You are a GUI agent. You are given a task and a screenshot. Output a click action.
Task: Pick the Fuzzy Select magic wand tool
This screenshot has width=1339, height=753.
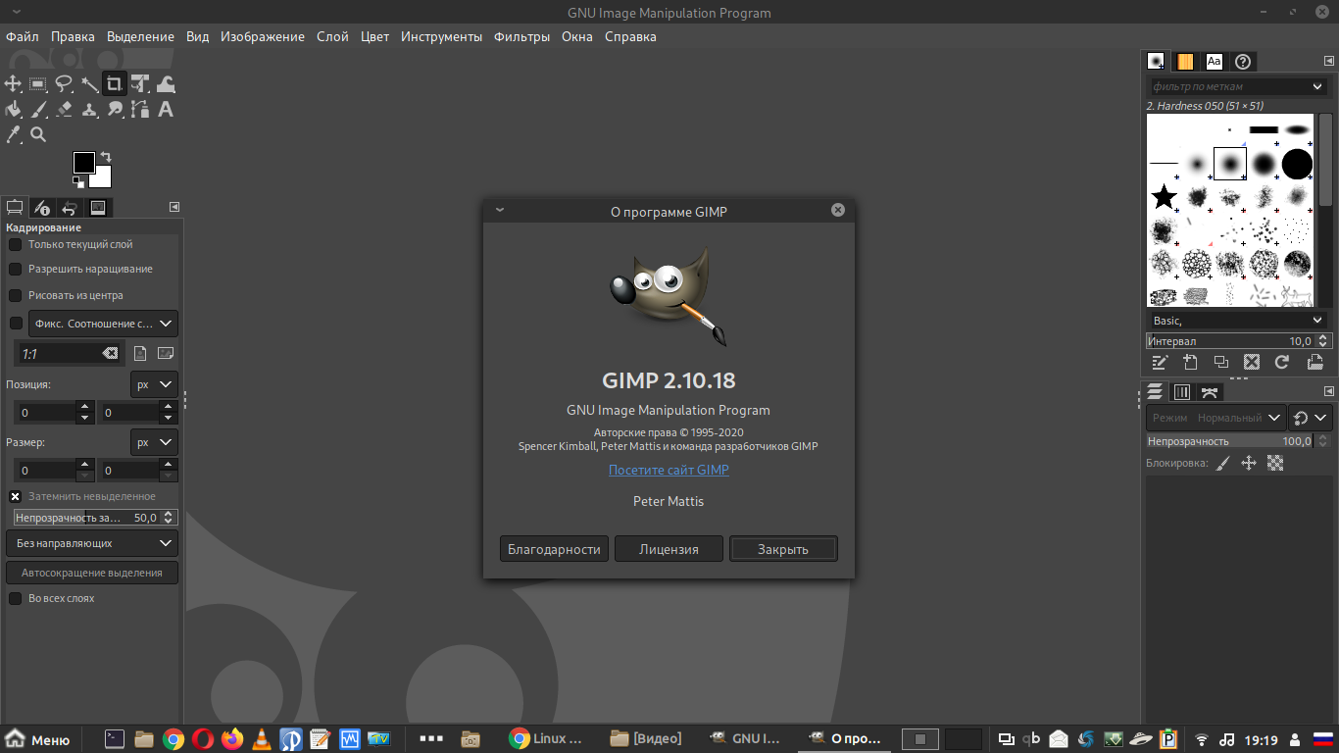89,83
